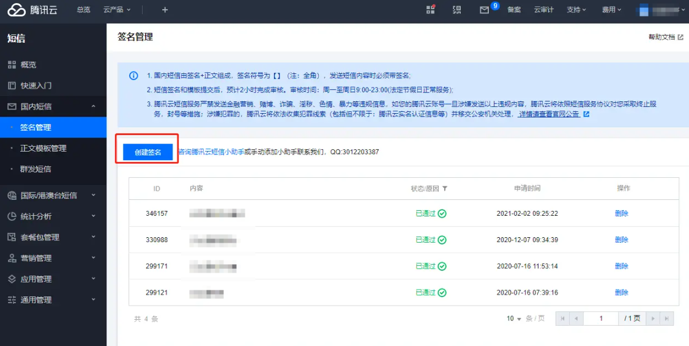Open the 云产品 dropdown menu
The image size is (689, 346).
click(x=117, y=10)
